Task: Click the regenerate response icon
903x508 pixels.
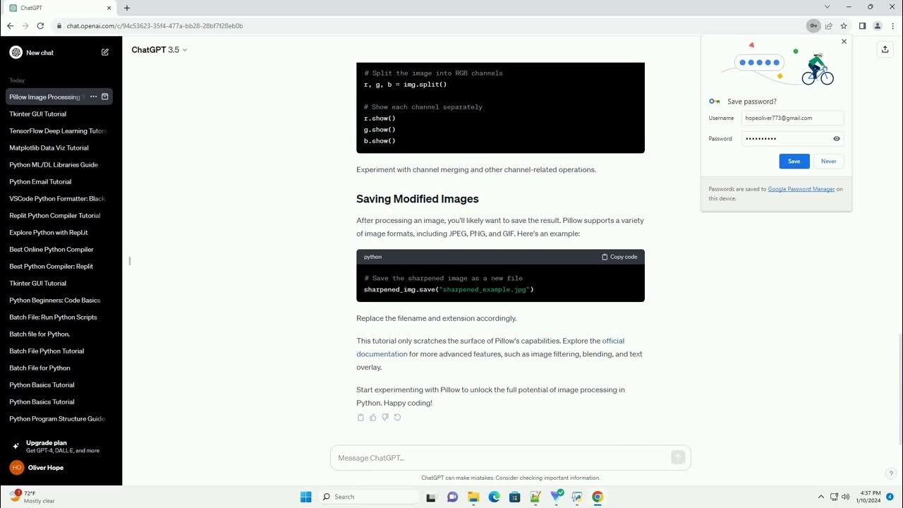Action: [x=397, y=418]
